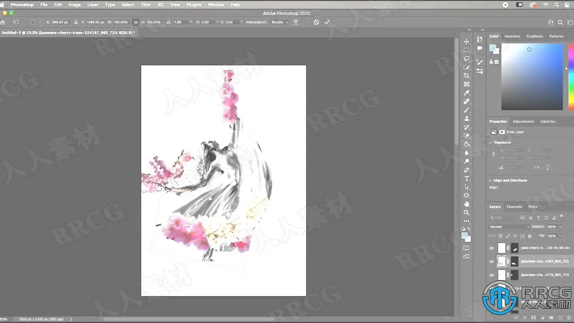This screenshot has height=323, width=574.
Task: Select the Rectangular Marquee tool
Action: [x=467, y=50]
